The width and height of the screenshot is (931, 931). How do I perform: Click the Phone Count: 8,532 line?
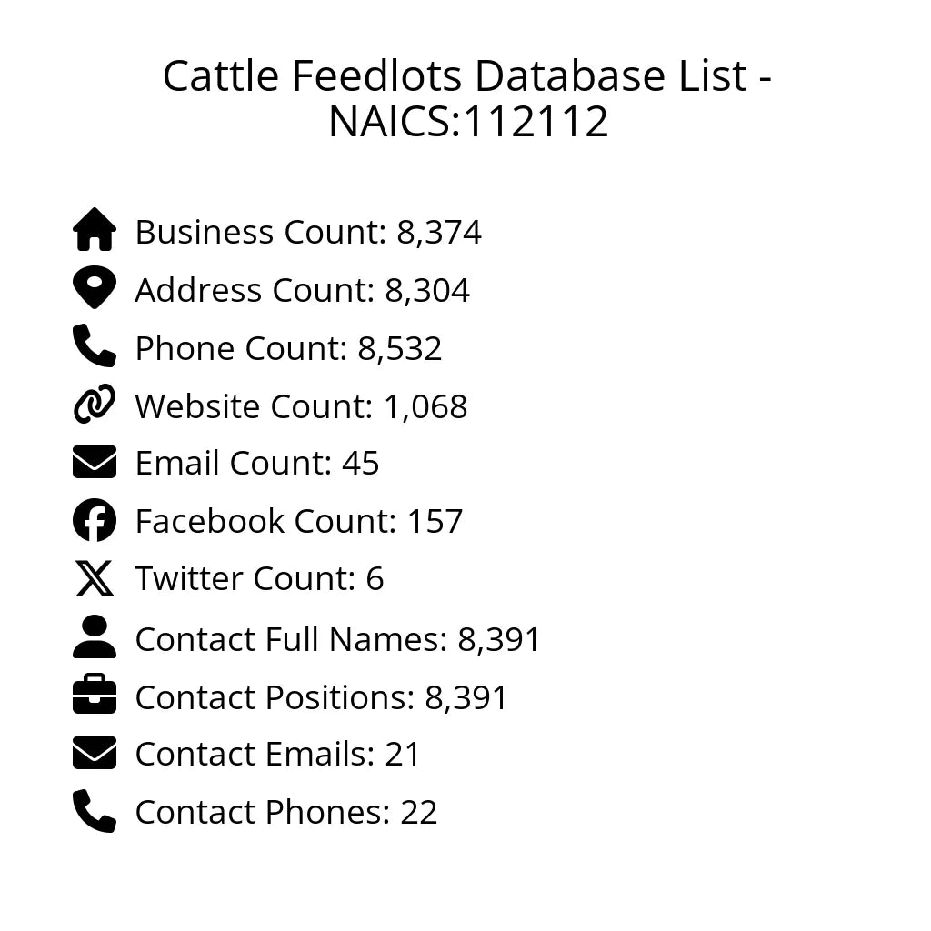click(288, 349)
